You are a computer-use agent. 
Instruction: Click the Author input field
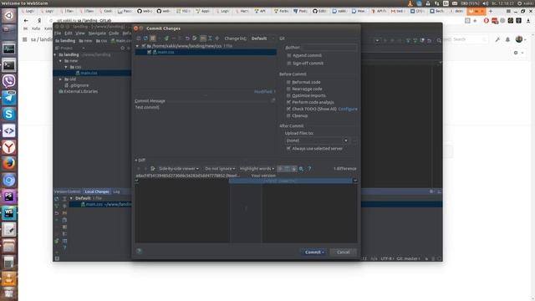tap(329, 48)
